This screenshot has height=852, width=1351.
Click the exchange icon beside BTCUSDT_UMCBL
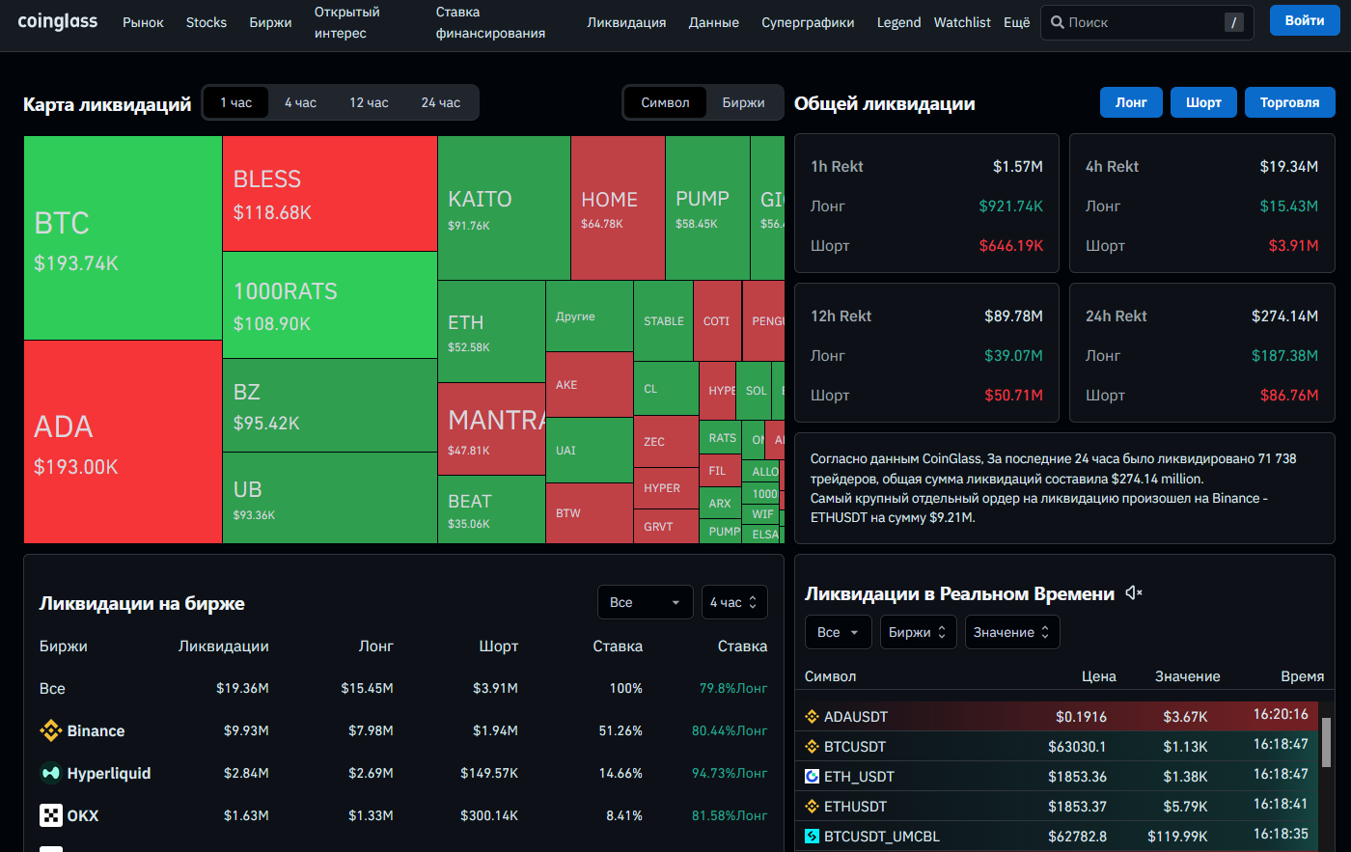click(813, 837)
